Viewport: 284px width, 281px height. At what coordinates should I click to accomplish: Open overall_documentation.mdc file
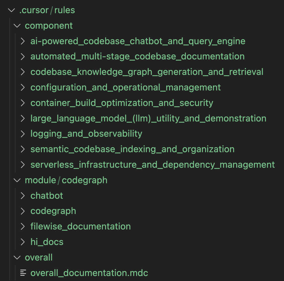coord(89,273)
